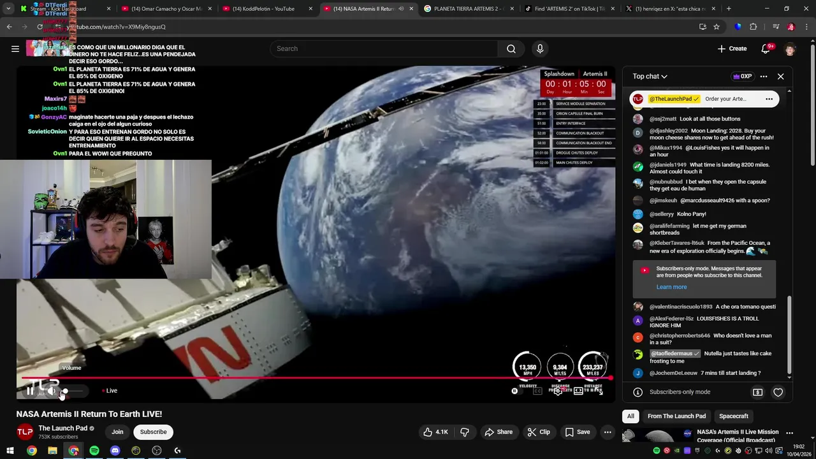The image size is (816, 459).
Task: Subscribe to The Launch Pad
Action: coord(153,432)
